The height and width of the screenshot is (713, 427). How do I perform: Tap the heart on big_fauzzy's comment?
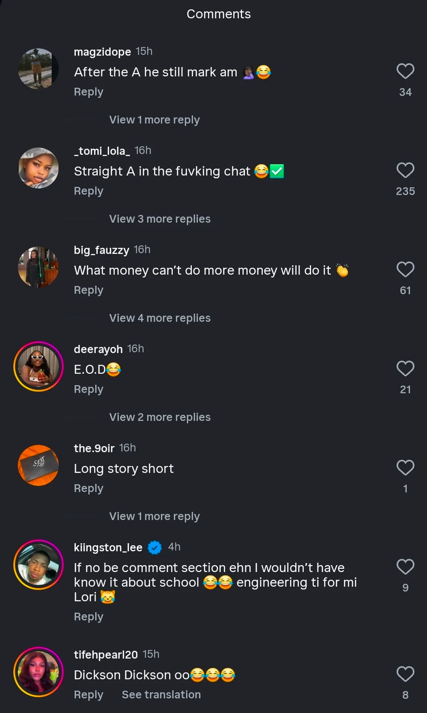pyautogui.click(x=405, y=270)
